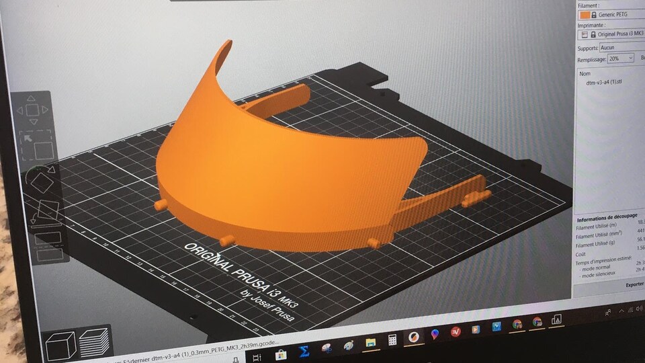This screenshot has width=645, height=363.
Task: Click 'Filament Utilisé (mm³)' row
Action: coord(599,235)
